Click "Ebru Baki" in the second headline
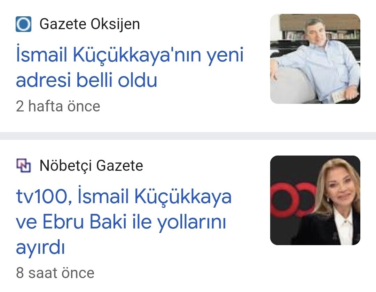Screen dimensions: 376x292 [84, 223]
